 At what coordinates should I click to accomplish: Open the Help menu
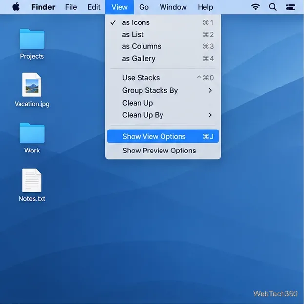click(205, 7)
